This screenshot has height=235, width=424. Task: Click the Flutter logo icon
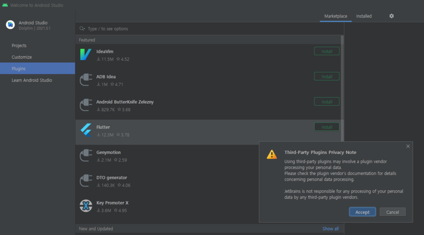coord(86,130)
